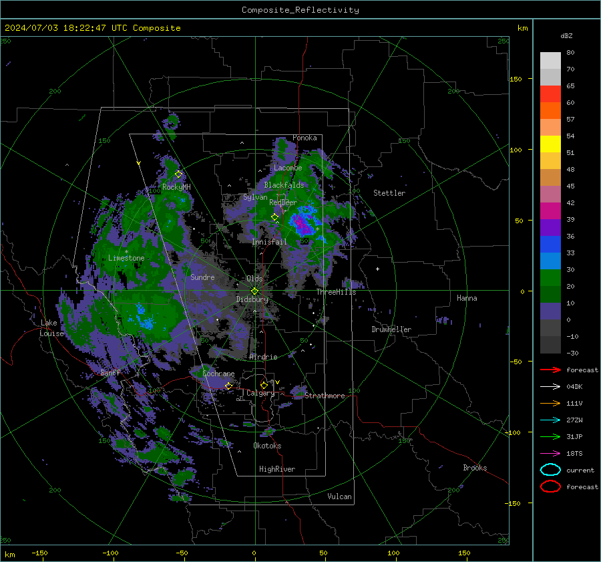This screenshot has width=601, height=562.
Task: Click the Composite_Reflectivity title text
Action: tap(300, 10)
